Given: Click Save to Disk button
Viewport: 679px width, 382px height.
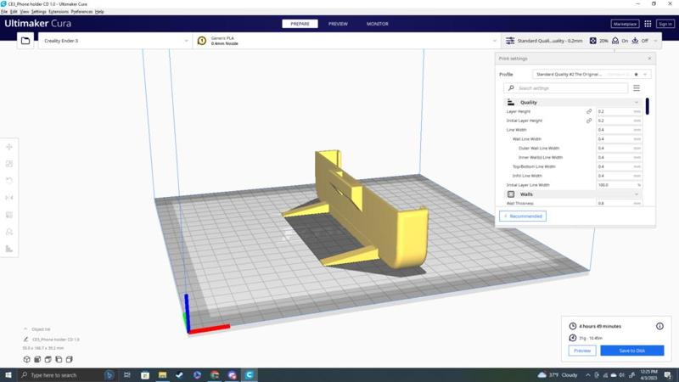Looking at the screenshot, I should coord(631,351).
